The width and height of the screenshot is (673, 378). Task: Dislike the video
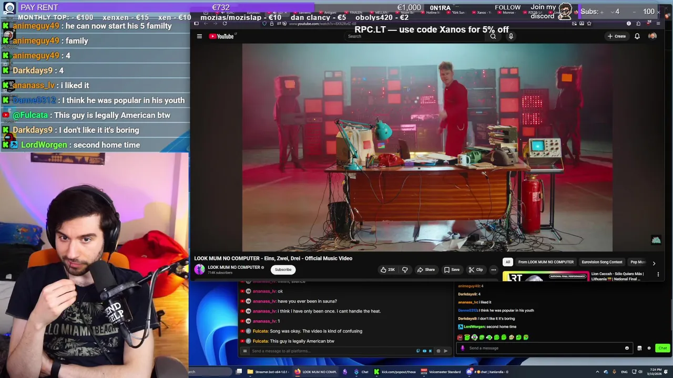point(405,270)
